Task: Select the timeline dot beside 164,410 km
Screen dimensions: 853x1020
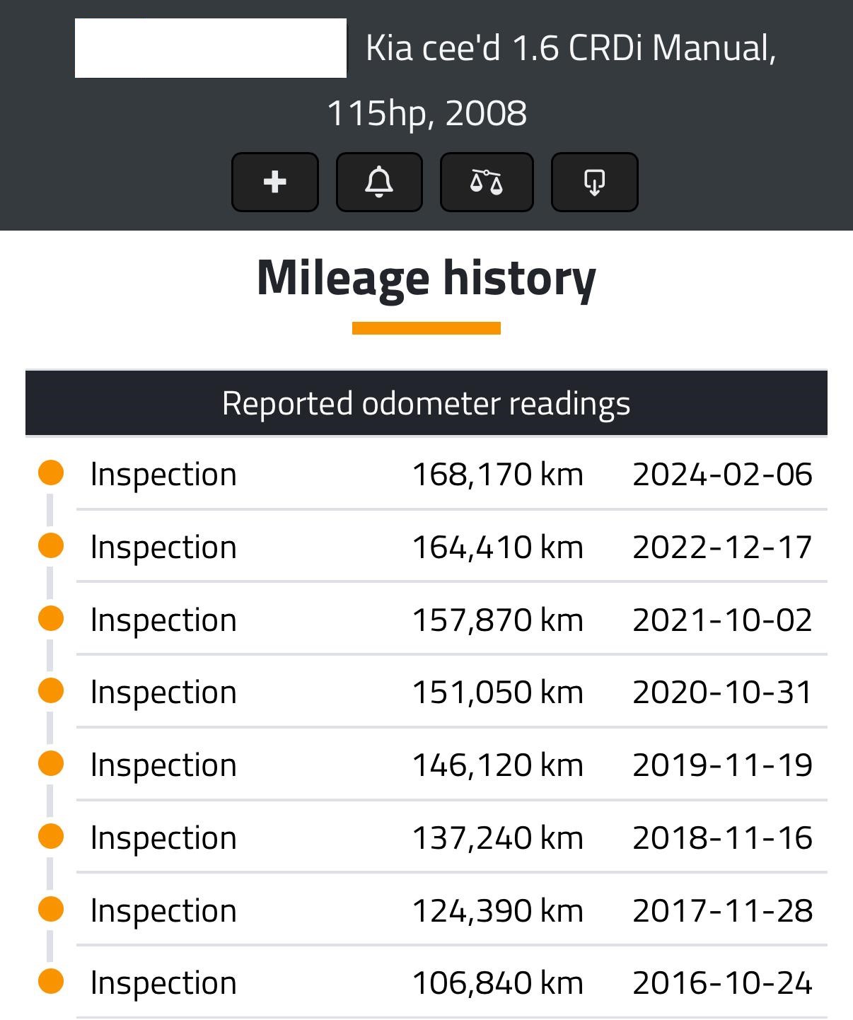Action: point(51,545)
